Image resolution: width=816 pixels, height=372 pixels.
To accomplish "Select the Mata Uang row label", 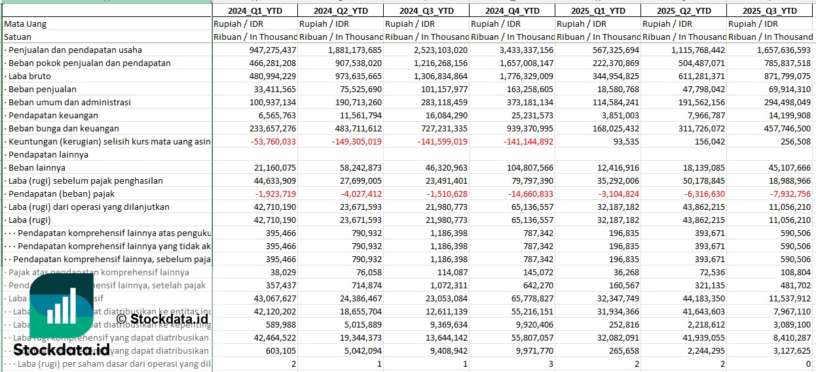I will (x=26, y=24).
